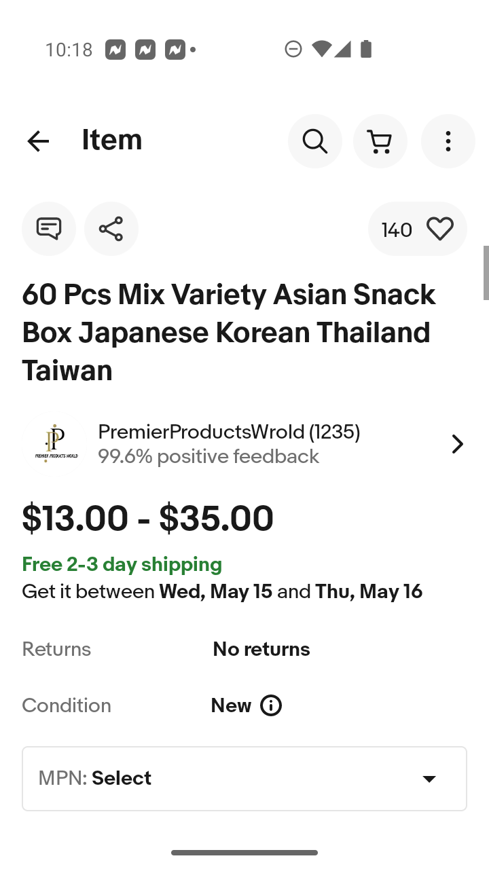Tap the No returns policy text
Viewport: 489px width, 869px height.
261,650
